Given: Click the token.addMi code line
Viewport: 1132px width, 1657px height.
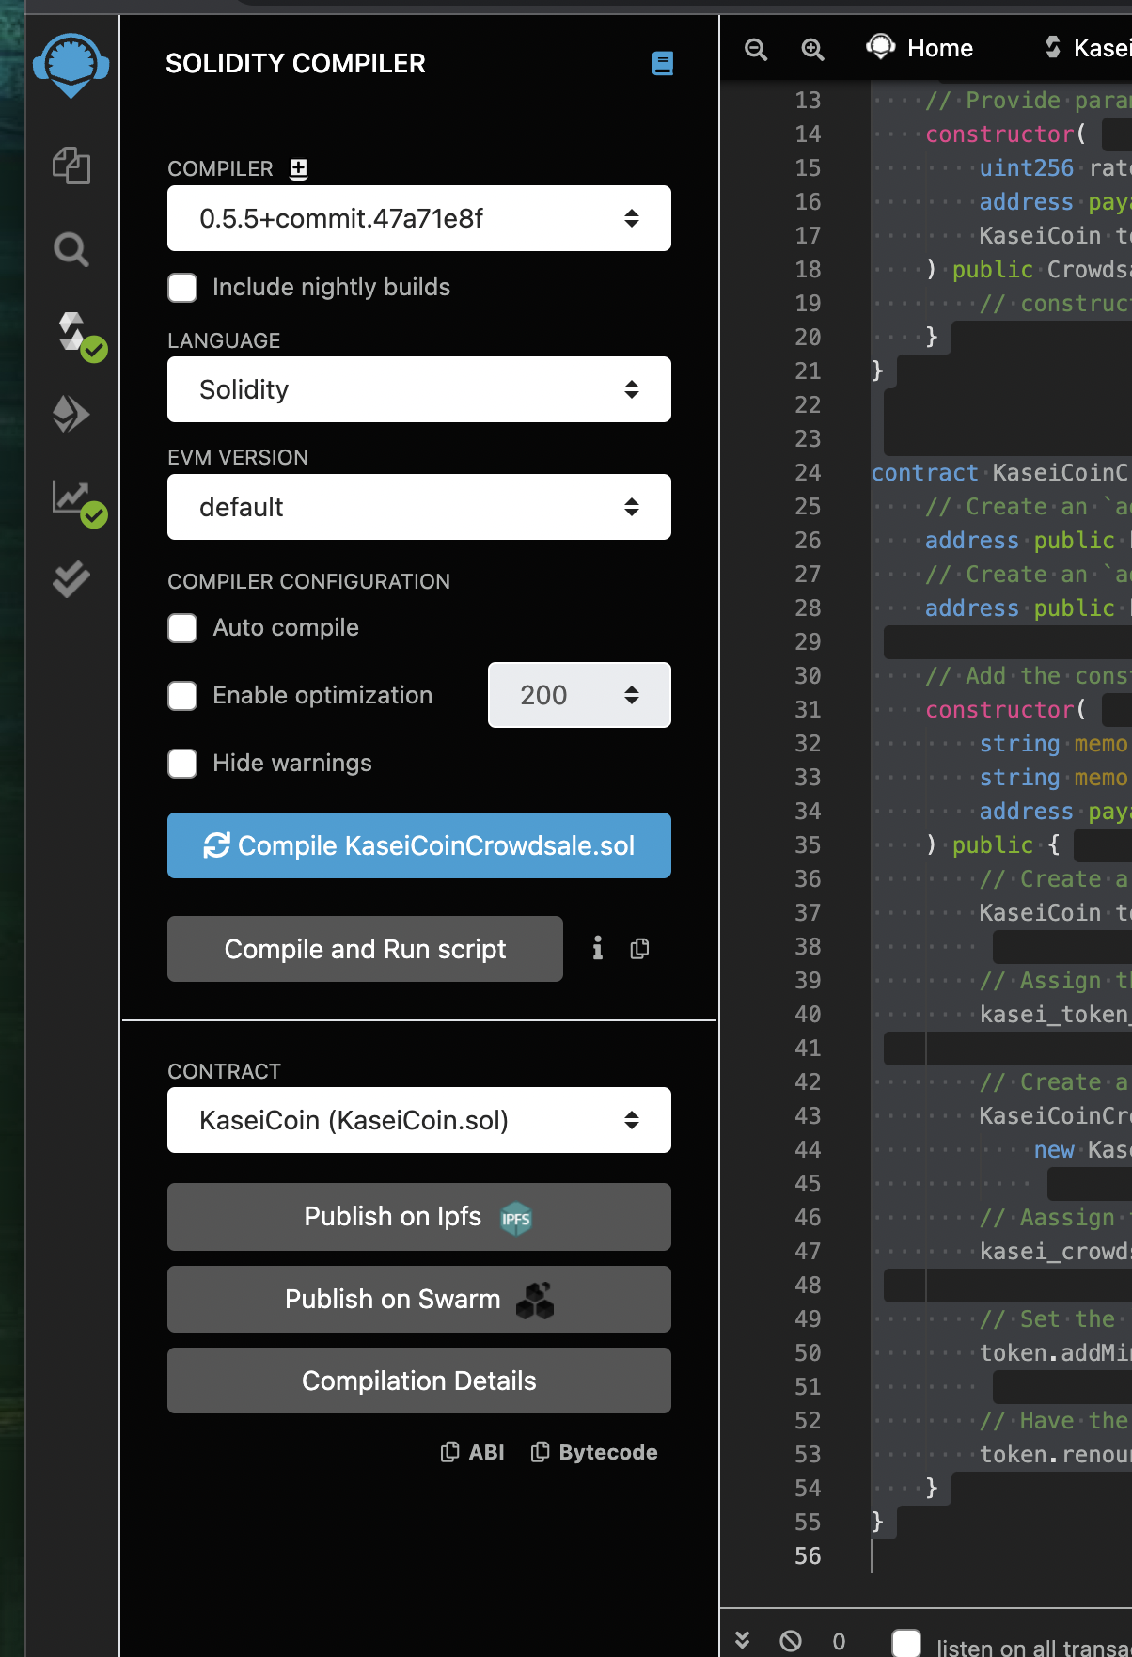Looking at the screenshot, I should (x=1054, y=1352).
